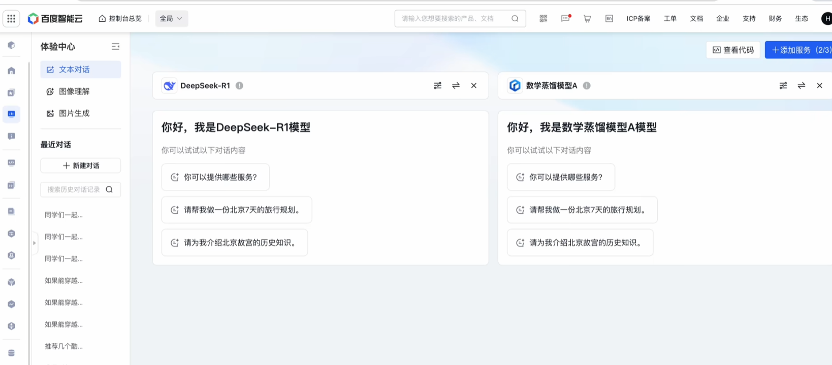Open 数学蒸馏模型A parameter settings icon
The height and width of the screenshot is (365, 832).
(783, 86)
